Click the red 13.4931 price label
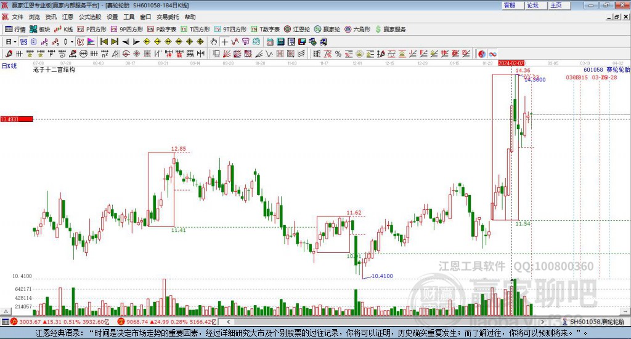Screen dimensions: 631x339 point(17,119)
